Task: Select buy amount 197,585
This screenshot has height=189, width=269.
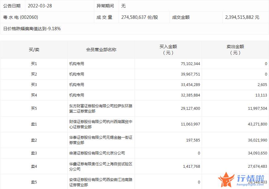Action: point(193,140)
